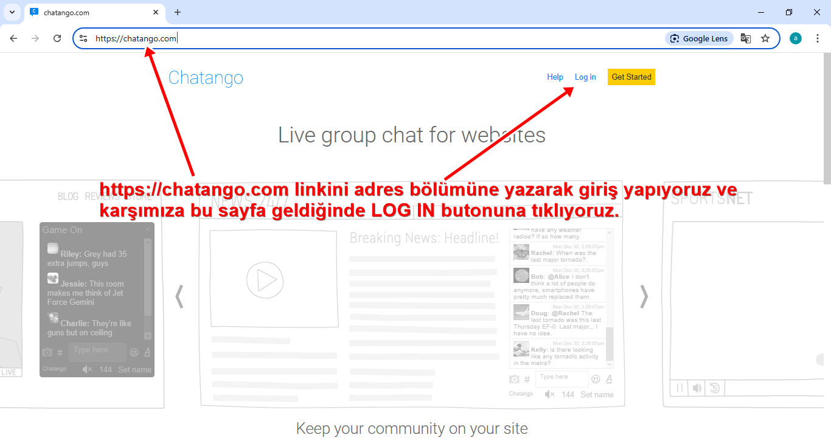Click the news chat scrollbar
Screen dimensions: 831x443
pos(610,344)
